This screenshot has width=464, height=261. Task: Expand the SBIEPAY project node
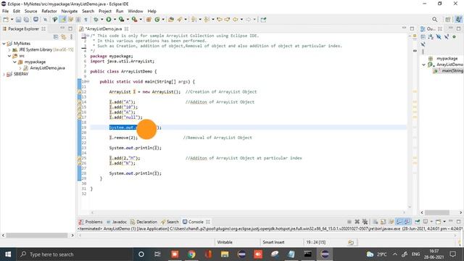pos(4,74)
